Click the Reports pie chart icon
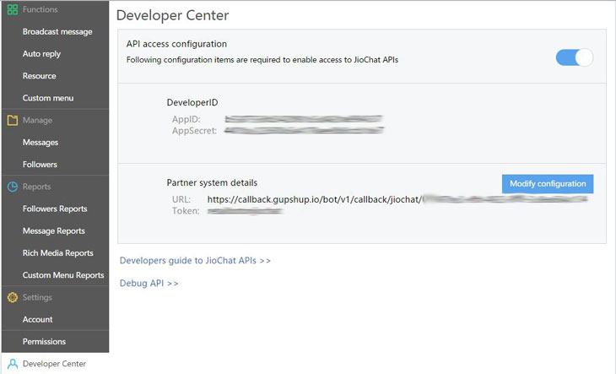 tap(13, 187)
